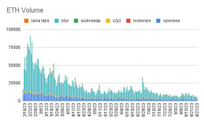Click the 25000 y-axis label
The height and width of the screenshot is (123, 204).
15,83
